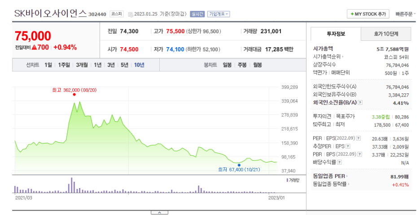This screenshot has width=420, height=215.
Task: Click the 코스피 market label
Action: 117,14
